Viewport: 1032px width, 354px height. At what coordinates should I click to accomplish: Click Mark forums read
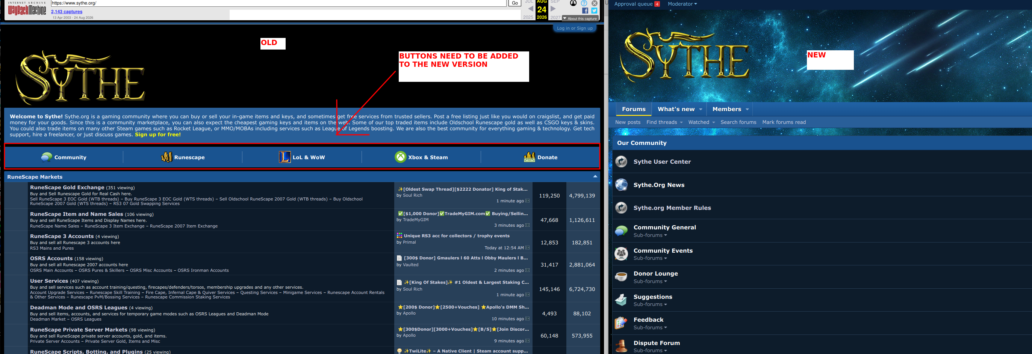784,122
